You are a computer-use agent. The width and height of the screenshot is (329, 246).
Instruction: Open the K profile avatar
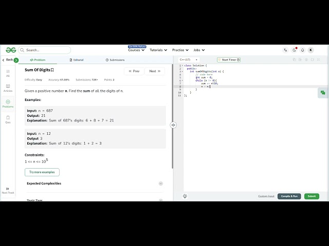pos(310,50)
